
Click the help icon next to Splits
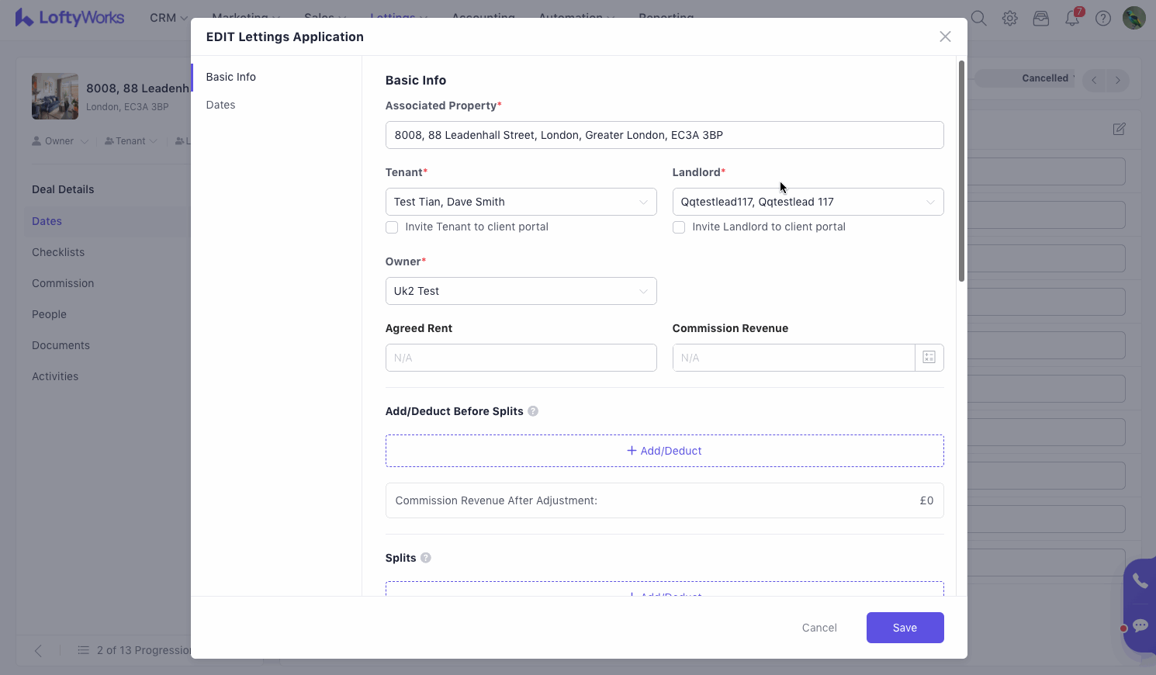426,558
